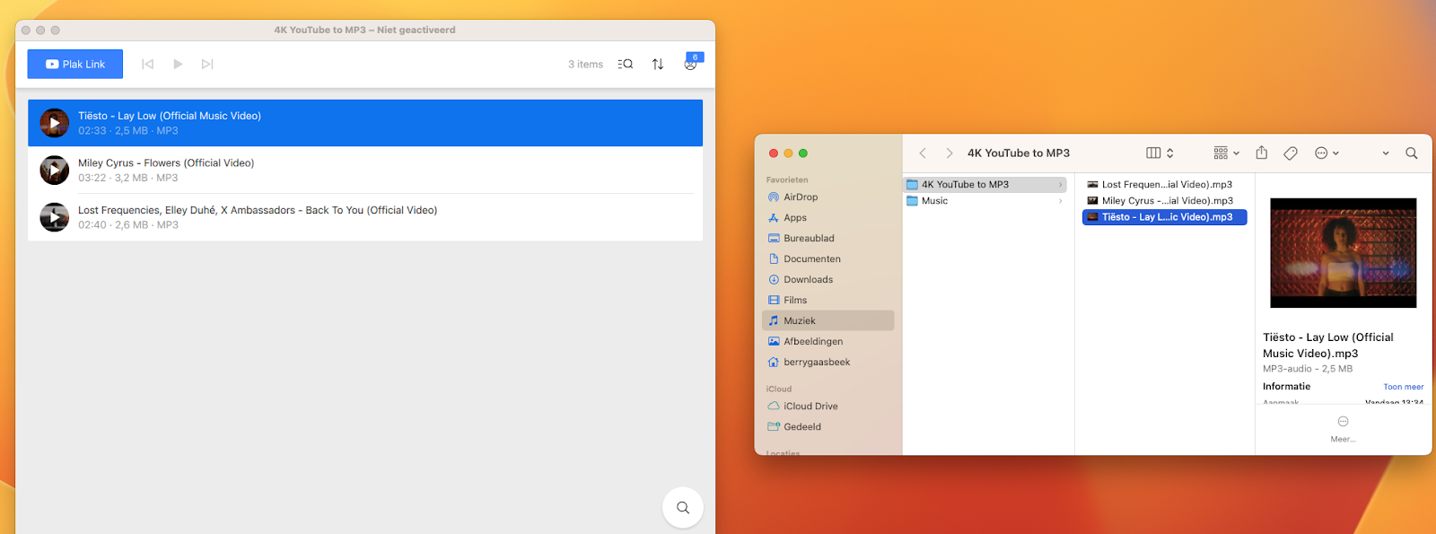The image size is (1436, 534).
Task: Click the Plak Link button
Action: (x=75, y=64)
